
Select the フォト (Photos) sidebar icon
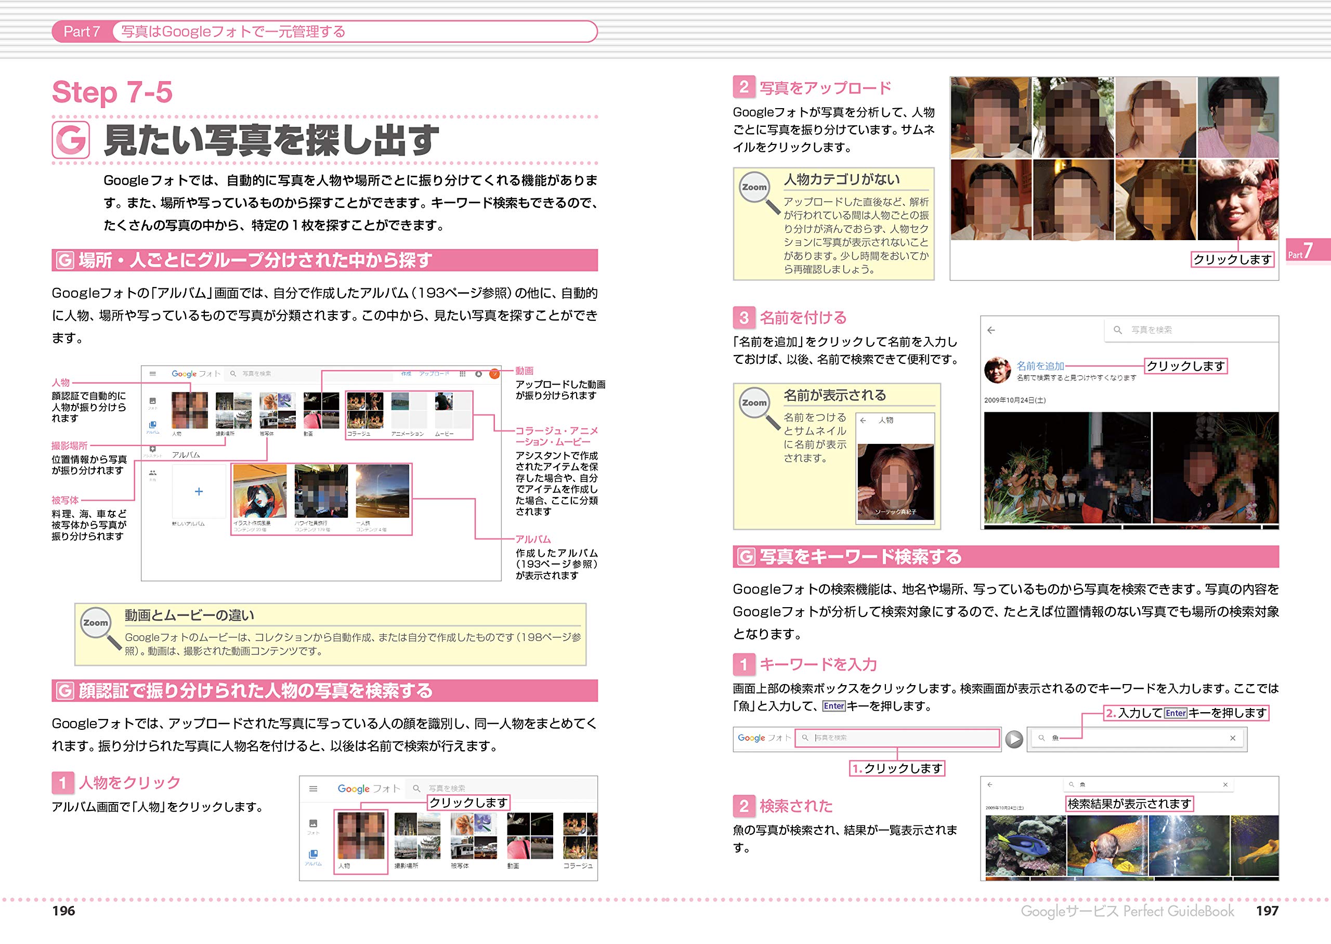153,401
